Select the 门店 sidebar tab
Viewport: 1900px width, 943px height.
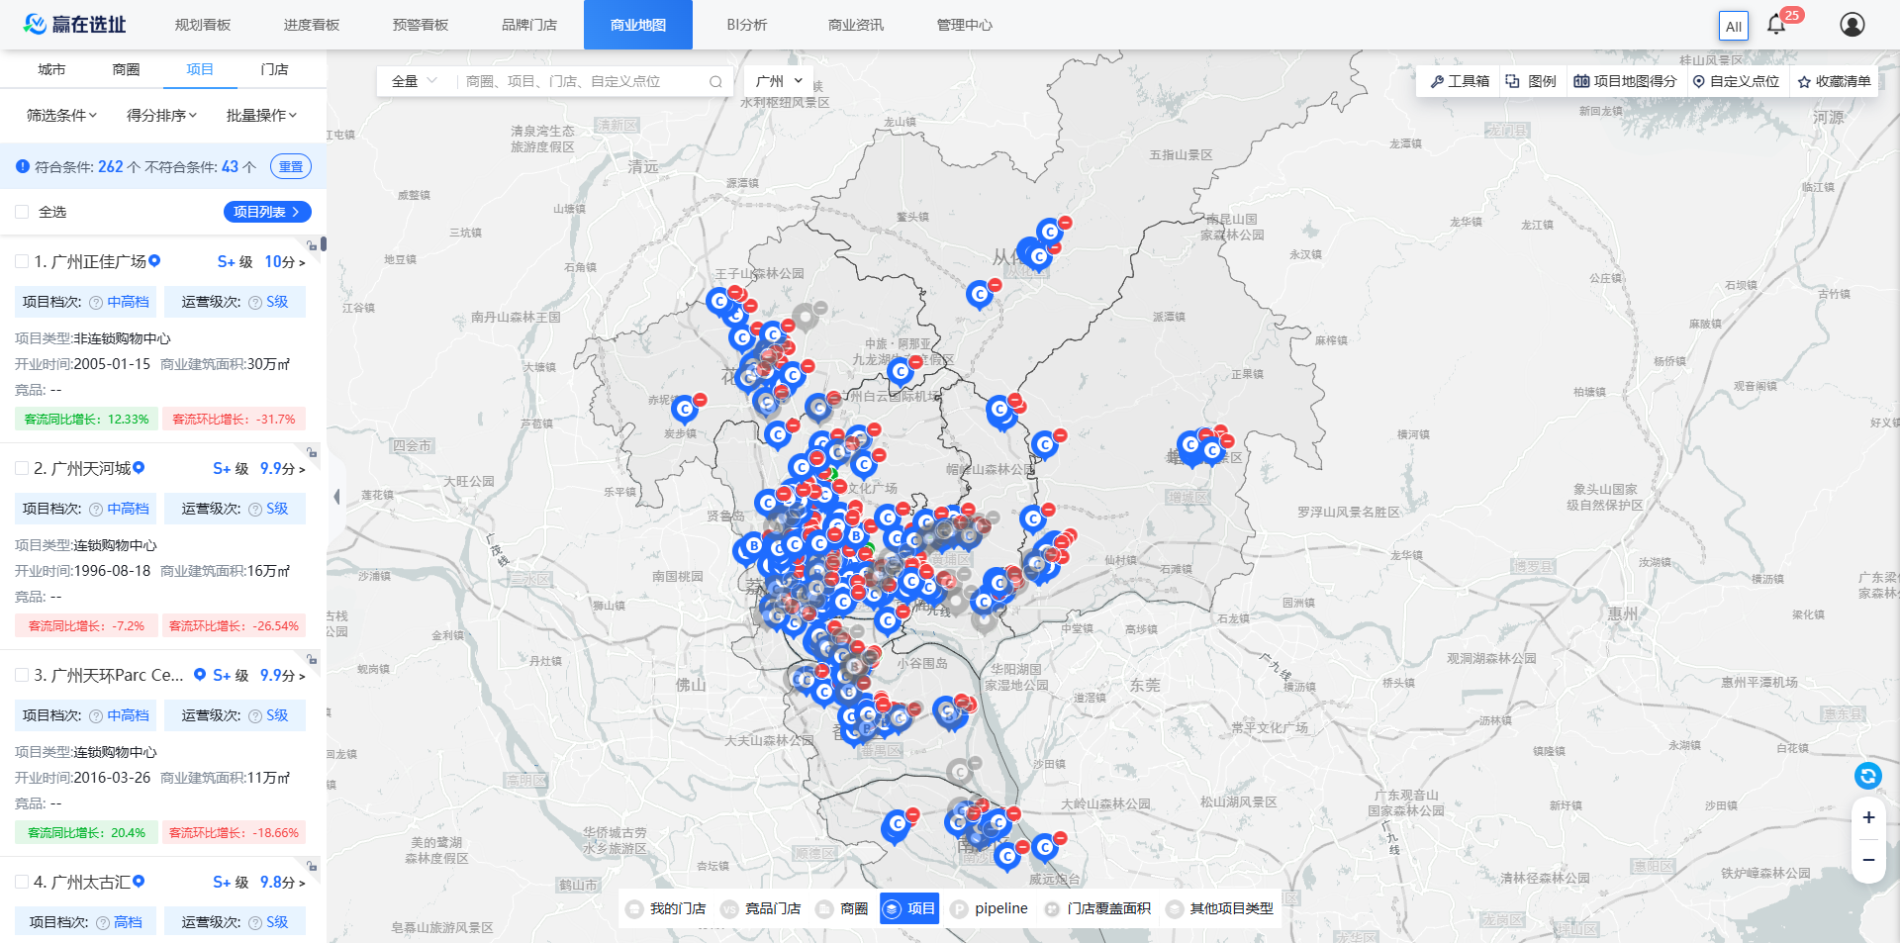click(274, 69)
